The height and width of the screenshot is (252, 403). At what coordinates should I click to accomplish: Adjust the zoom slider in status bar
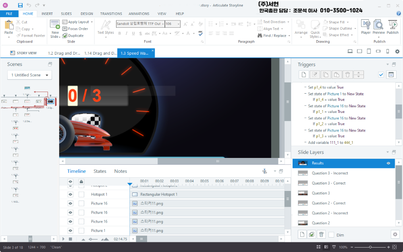click(370, 247)
